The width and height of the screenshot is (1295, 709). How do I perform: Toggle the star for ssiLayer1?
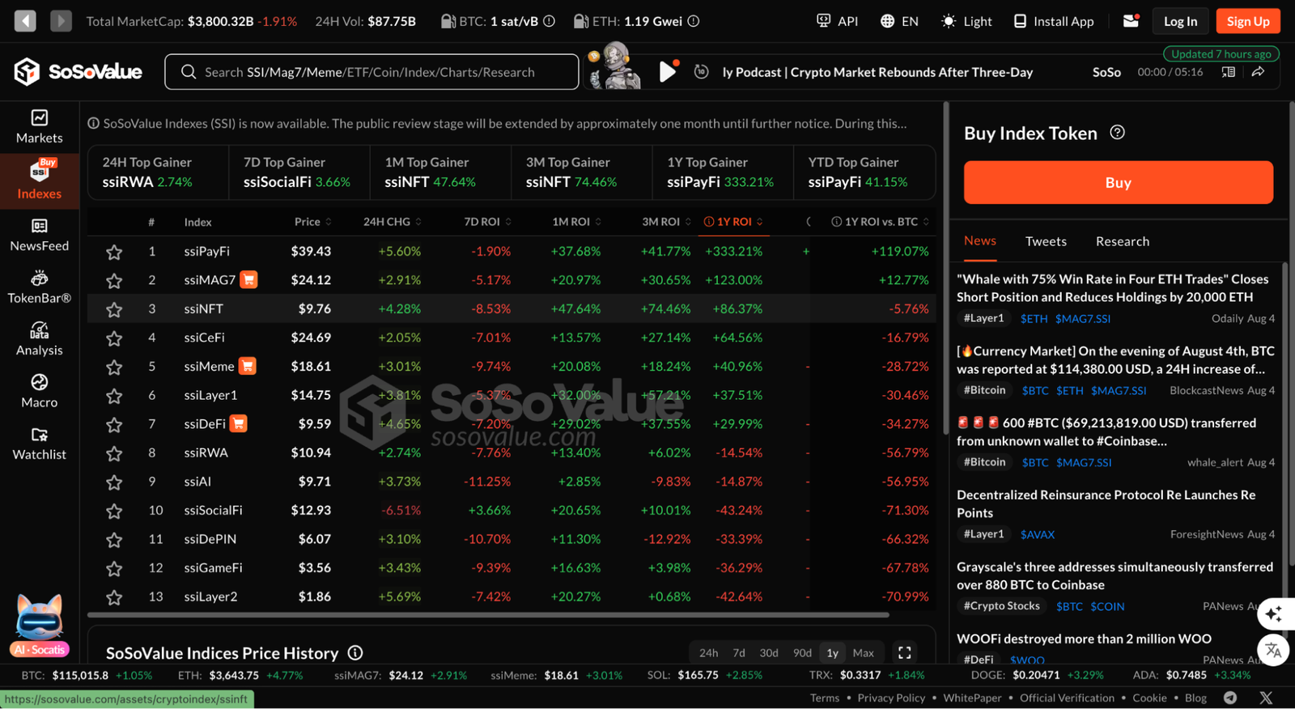tap(114, 396)
